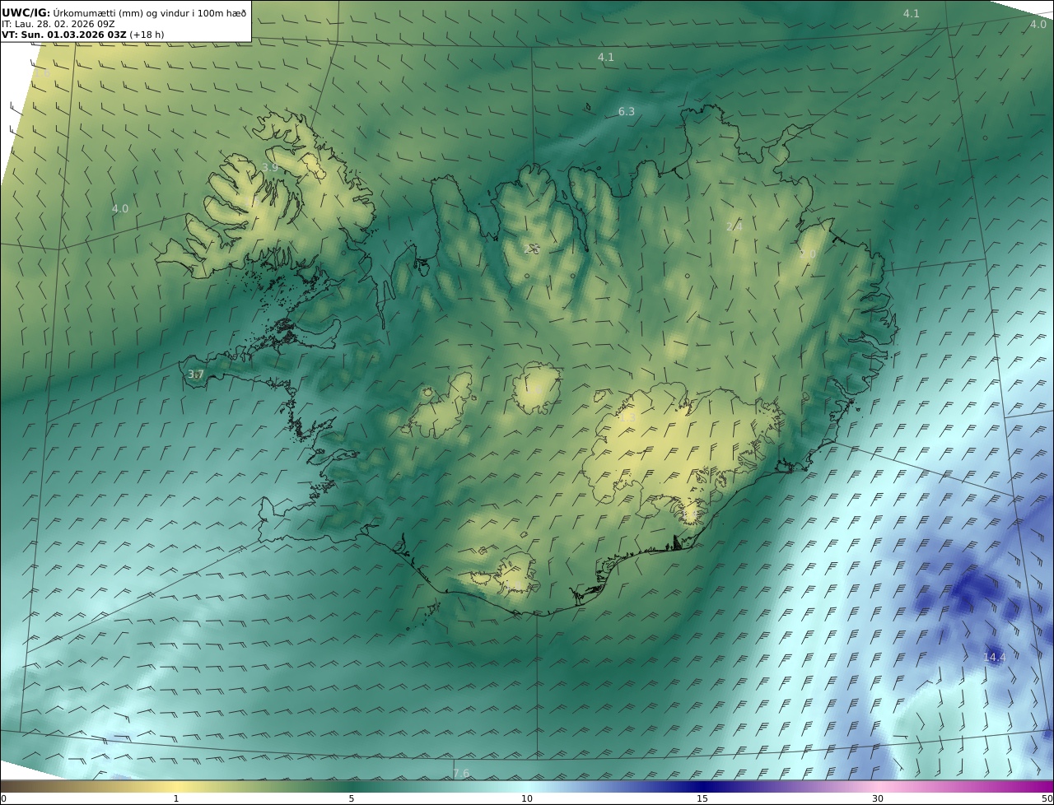Image resolution: width=1054 pixels, height=805 pixels.
Task: Click the '5' tick label on the color scale
Action: tap(352, 798)
